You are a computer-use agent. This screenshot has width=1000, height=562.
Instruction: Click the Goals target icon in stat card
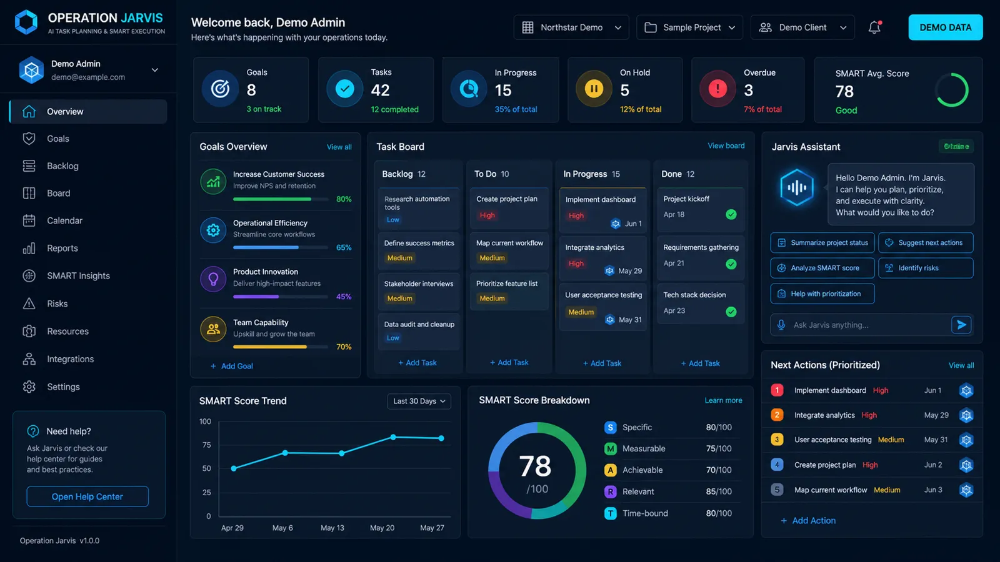[x=220, y=89]
